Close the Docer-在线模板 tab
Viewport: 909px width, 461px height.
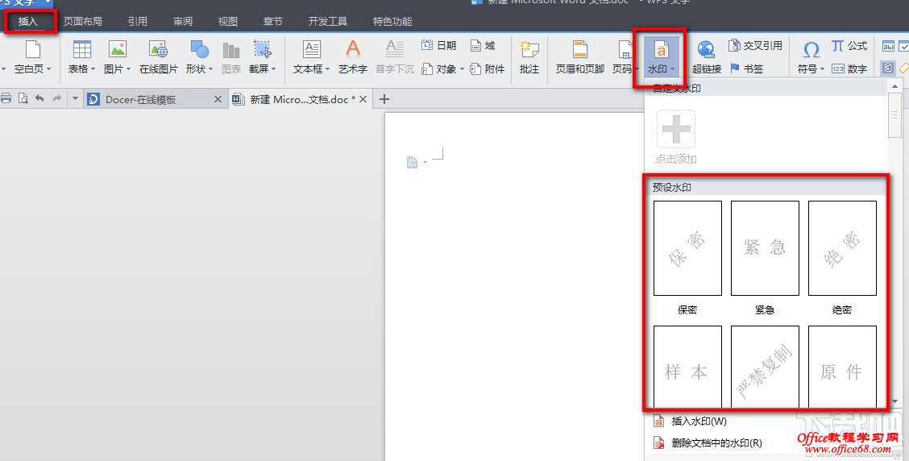(218, 99)
